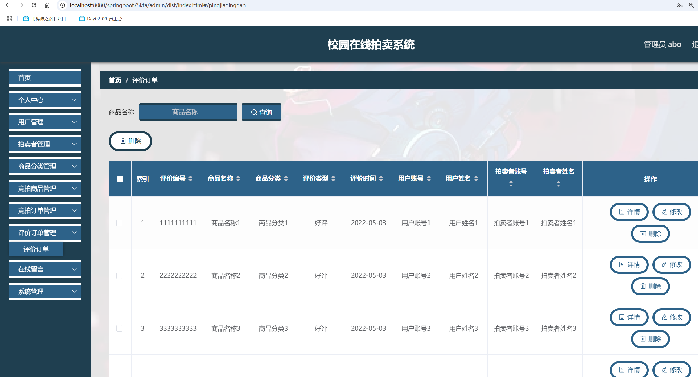Viewport: 698px width, 377px height.
Task: Open the apps grid icon in the bookmarks bar
Action: (x=9, y=19)
